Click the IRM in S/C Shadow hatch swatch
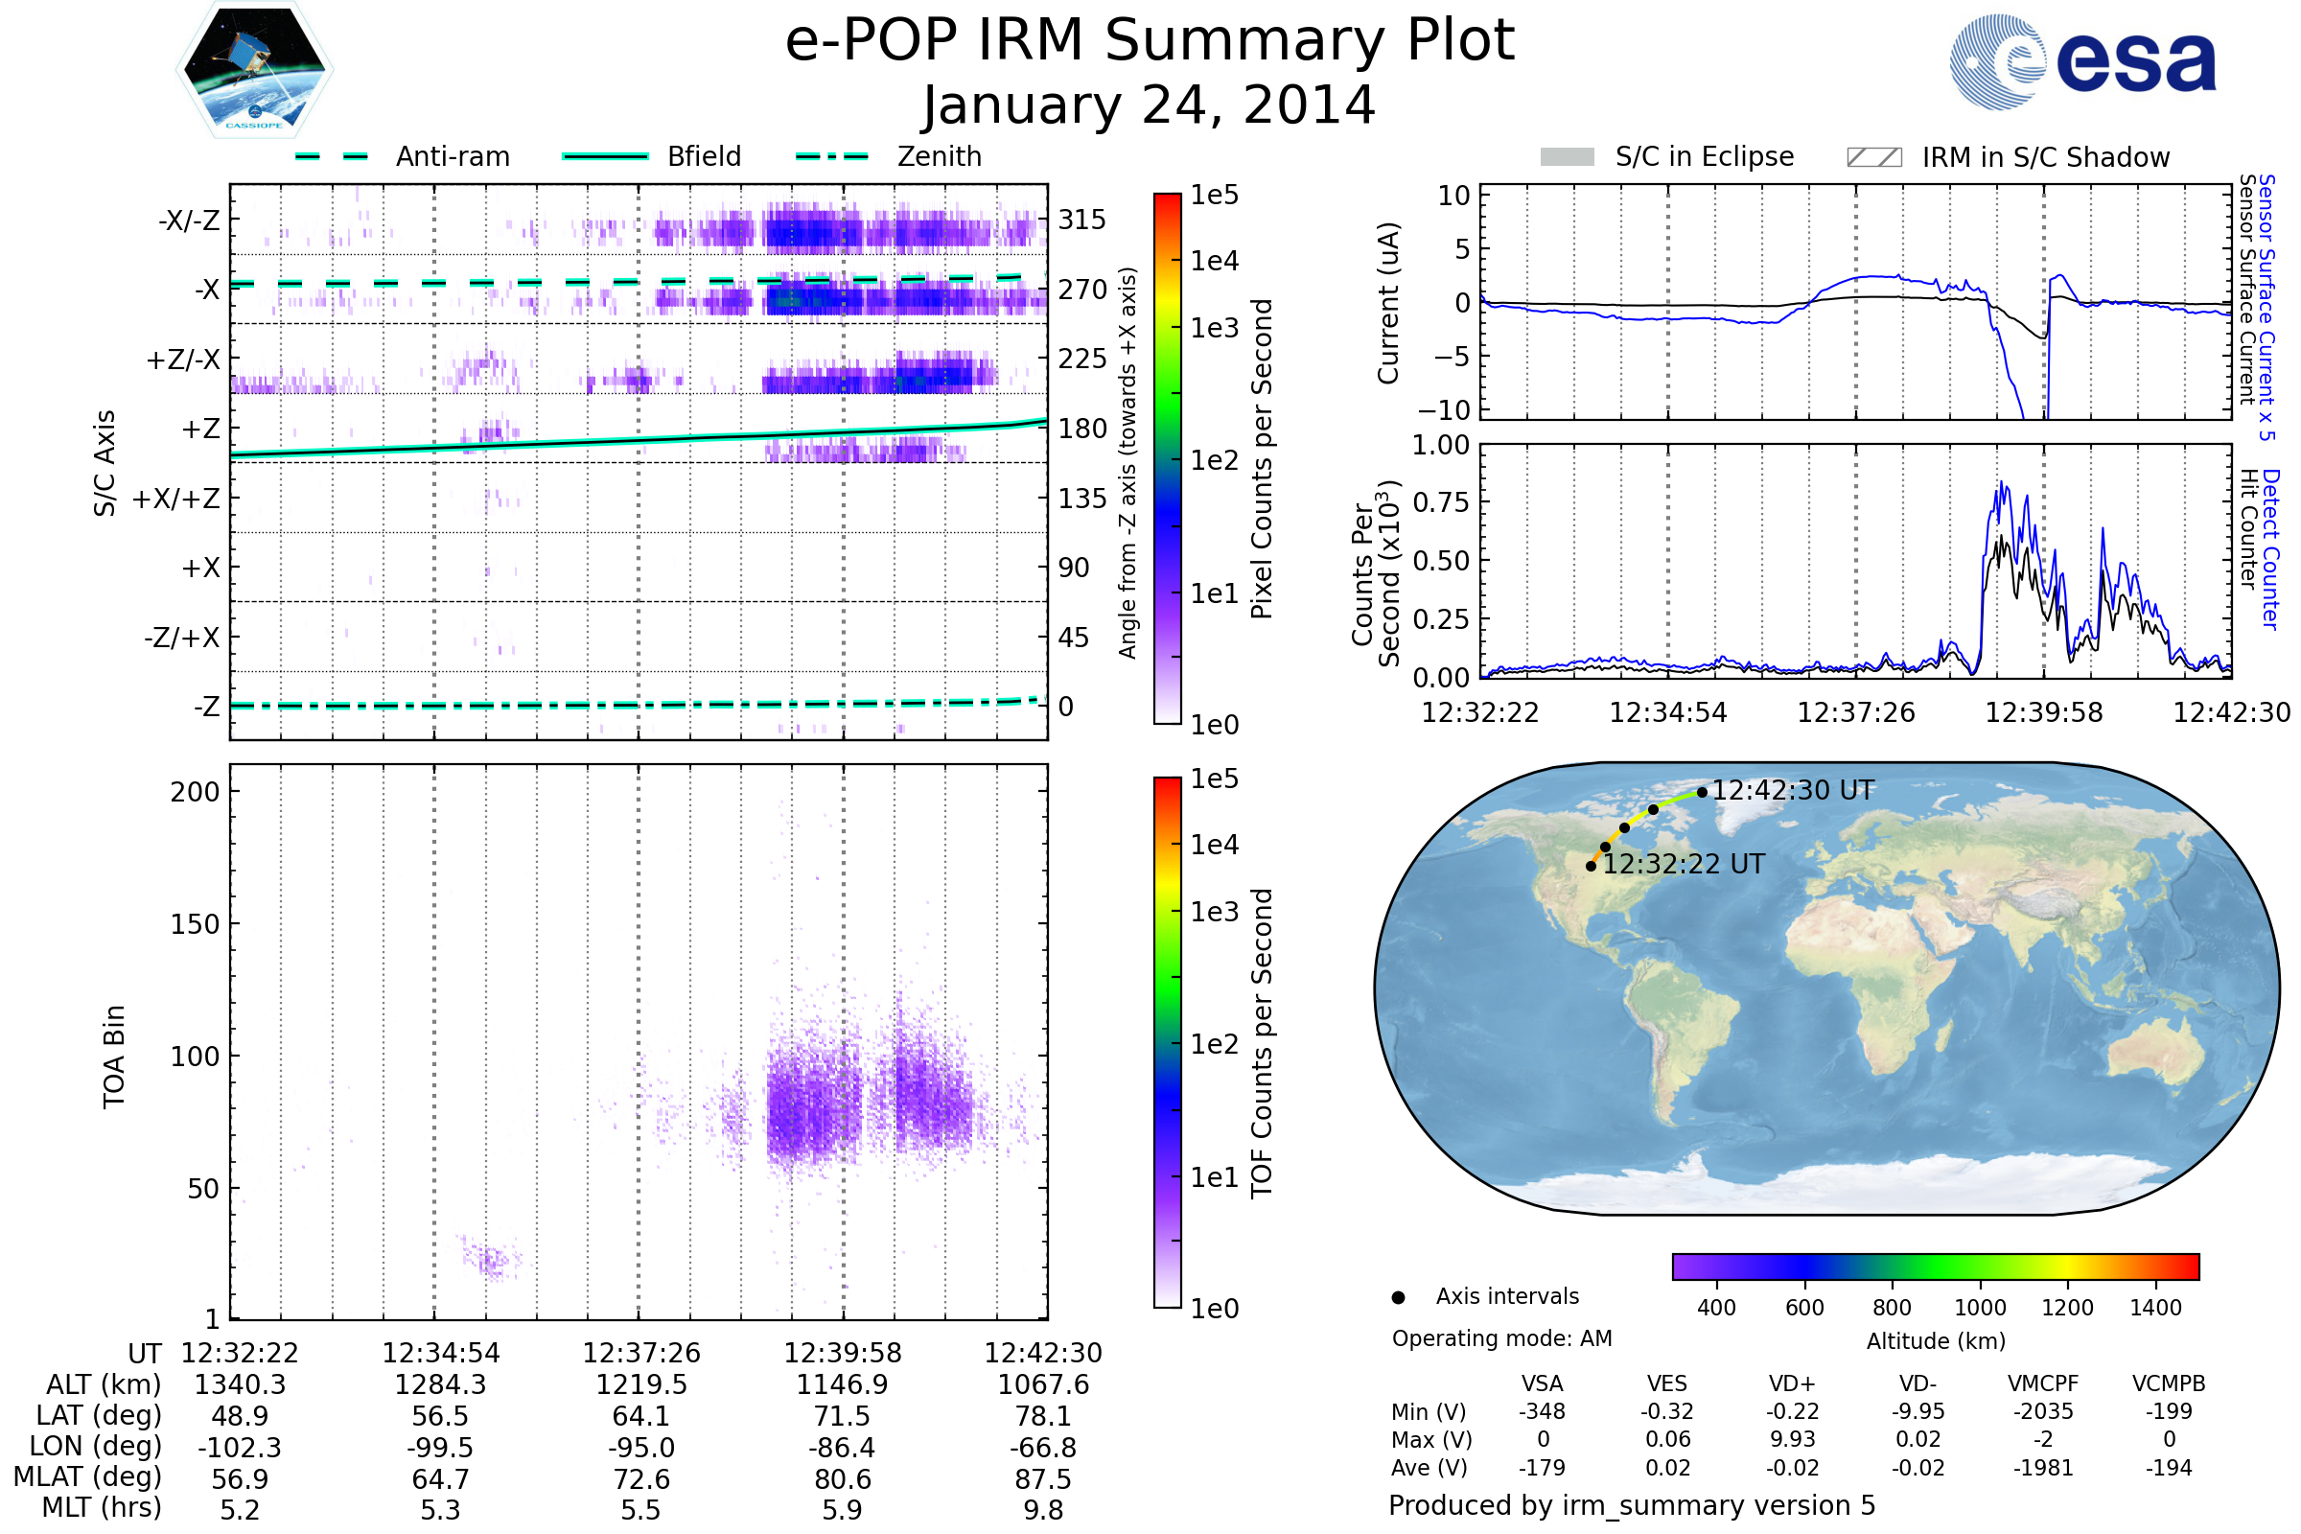The width and height of the screenshot is (2301, 1534). pyautogui.click(x=1873, y=157)
